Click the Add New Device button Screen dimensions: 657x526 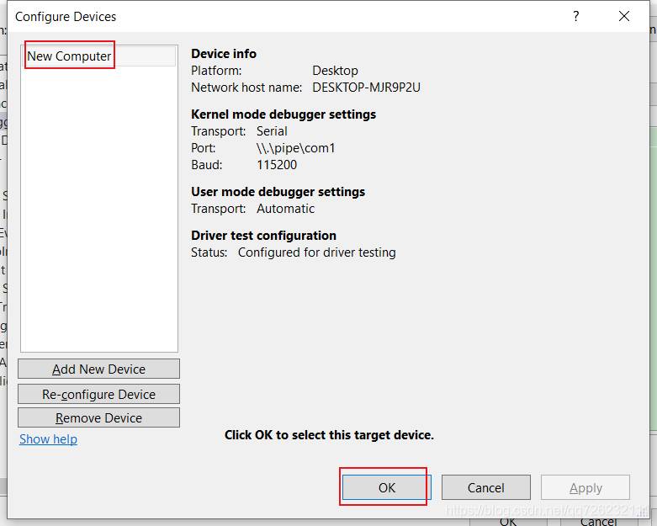(x=99, y=369)
